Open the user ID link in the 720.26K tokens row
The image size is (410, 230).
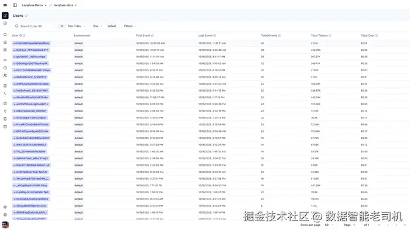point(31,104)
